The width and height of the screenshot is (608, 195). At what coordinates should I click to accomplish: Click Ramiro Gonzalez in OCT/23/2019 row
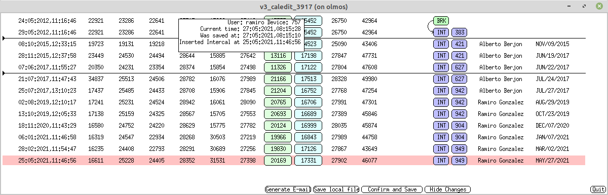tap(501, 114)
